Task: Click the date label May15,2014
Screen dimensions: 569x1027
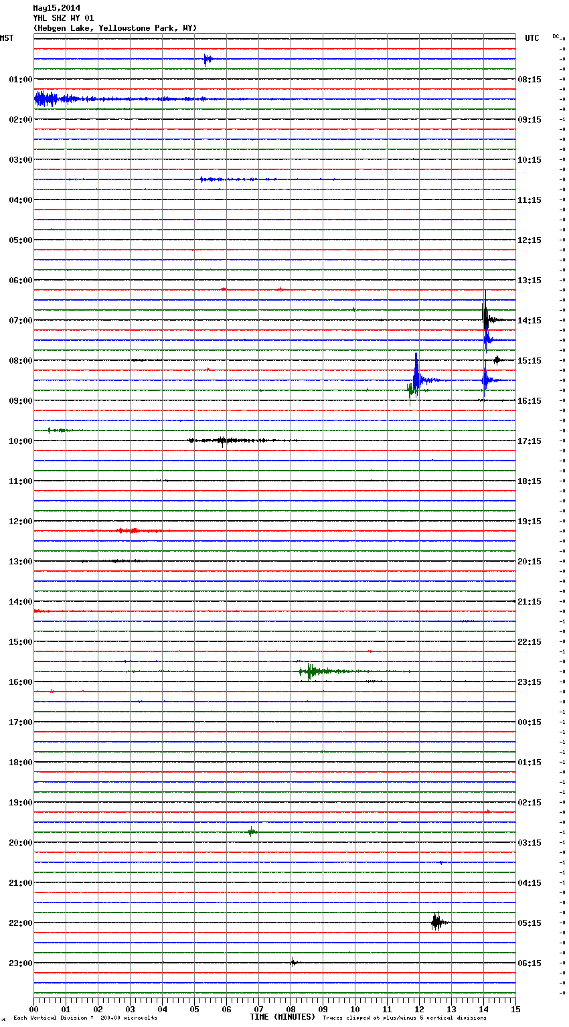Action: 56,8
